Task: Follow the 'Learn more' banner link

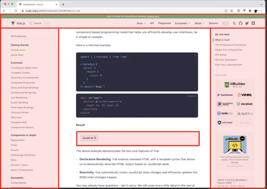Action: [153, 17]
